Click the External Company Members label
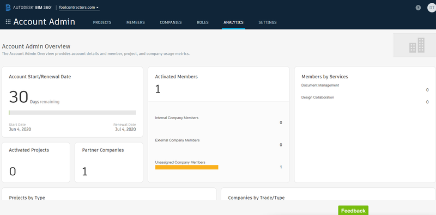The height and width of the screenshot is (215, 436). pos(177,140)
